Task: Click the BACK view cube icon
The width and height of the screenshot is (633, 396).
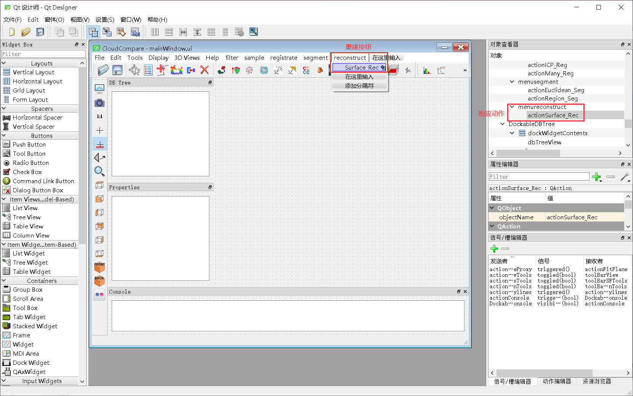Action: (100, 281)
